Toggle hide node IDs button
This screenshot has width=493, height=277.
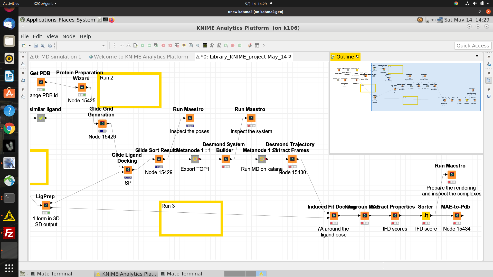pyautogui.click(x=212, y=45)
